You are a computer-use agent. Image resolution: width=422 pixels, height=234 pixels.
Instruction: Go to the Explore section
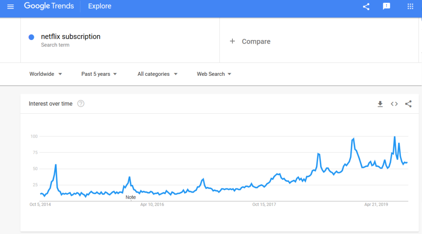point(100,7)
